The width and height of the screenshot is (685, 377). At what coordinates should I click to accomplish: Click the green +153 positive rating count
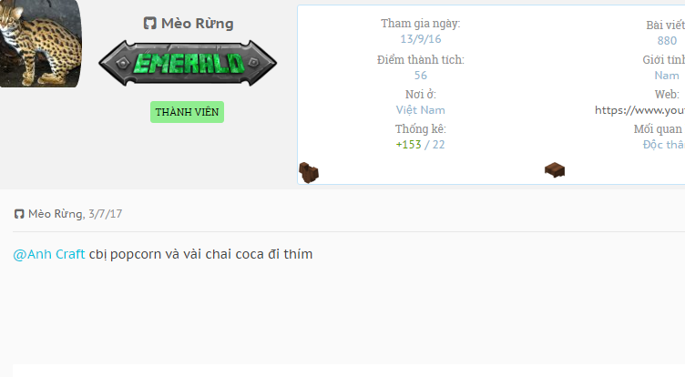point(408,145)
